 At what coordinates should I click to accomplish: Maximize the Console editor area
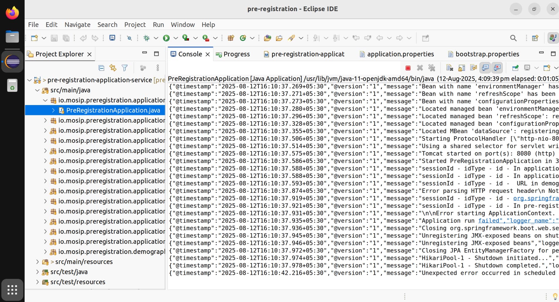(x=553, y=54)
